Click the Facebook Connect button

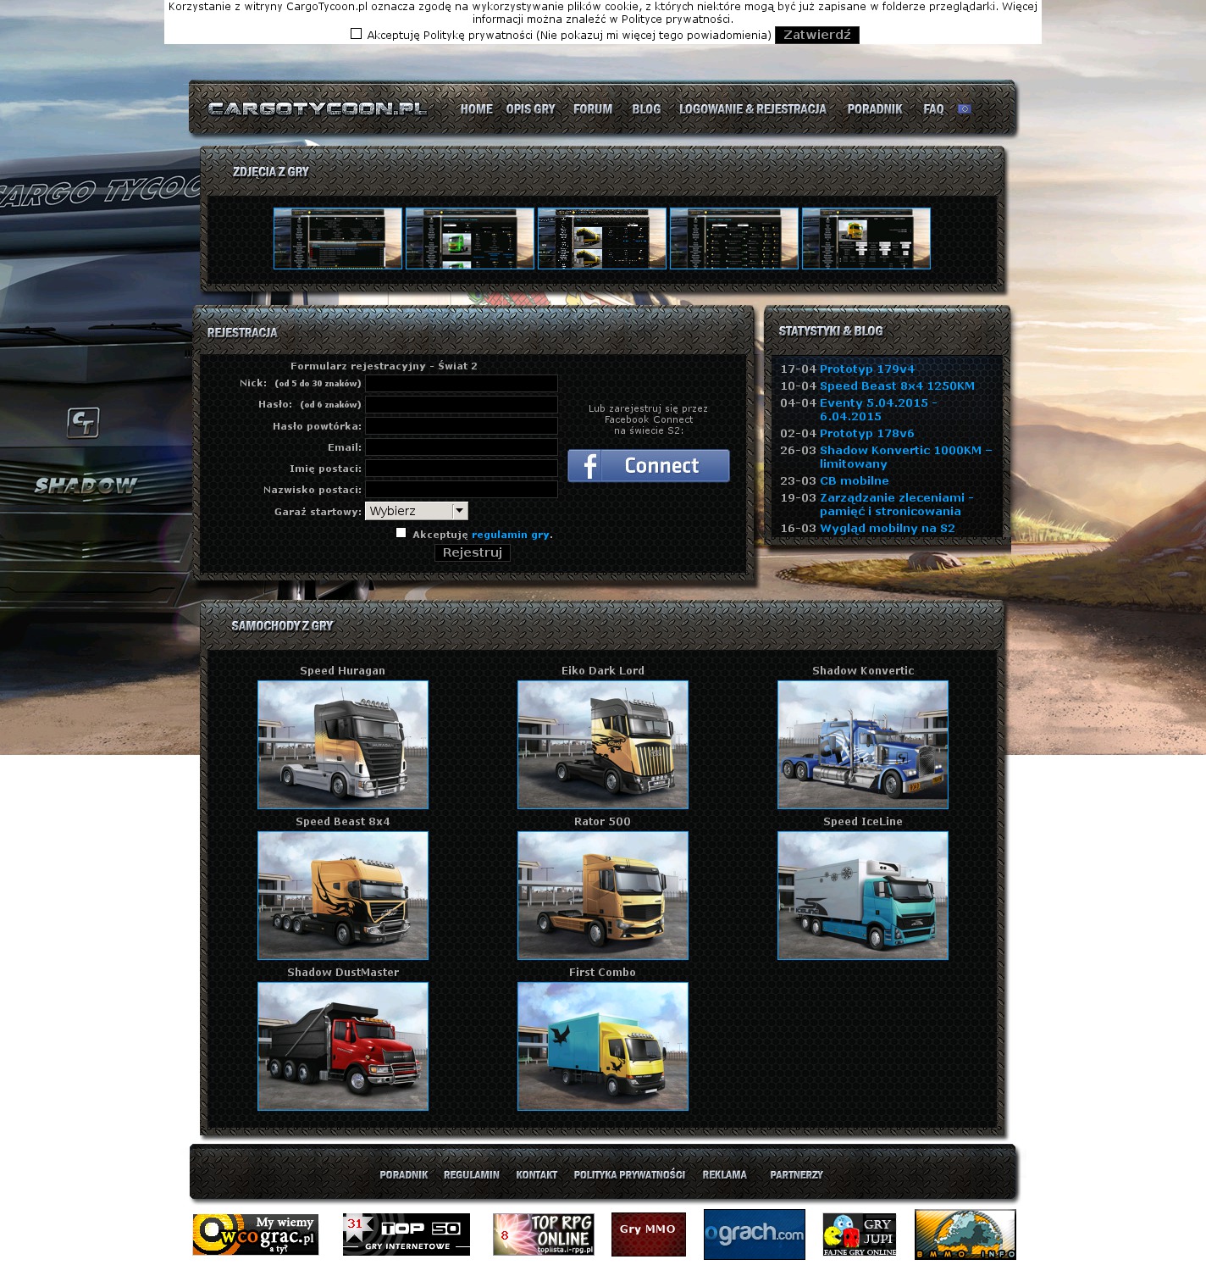tap(648, 466)
